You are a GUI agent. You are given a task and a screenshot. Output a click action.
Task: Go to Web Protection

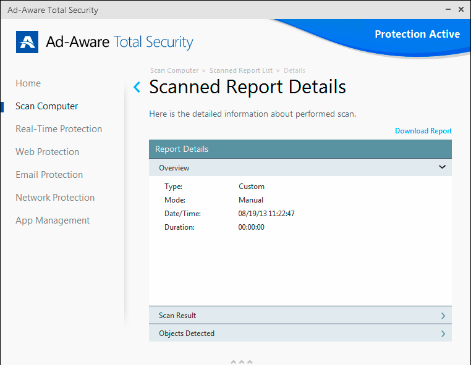point(47,152)
